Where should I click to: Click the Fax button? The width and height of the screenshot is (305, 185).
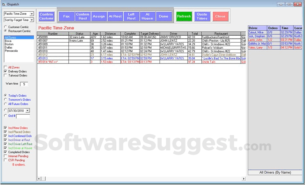coord(66,17)
